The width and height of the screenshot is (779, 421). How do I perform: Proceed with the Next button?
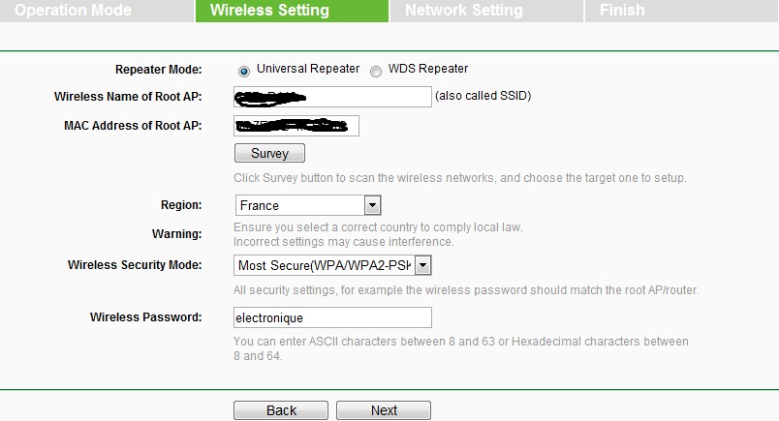(x=384, y=410)
